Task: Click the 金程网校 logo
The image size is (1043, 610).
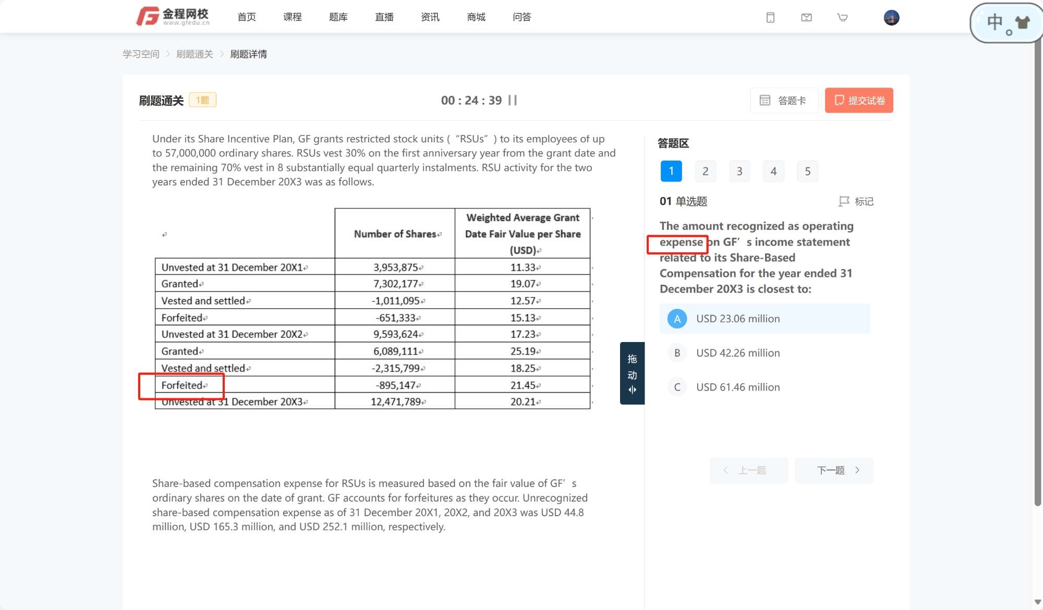Action: 173,17
